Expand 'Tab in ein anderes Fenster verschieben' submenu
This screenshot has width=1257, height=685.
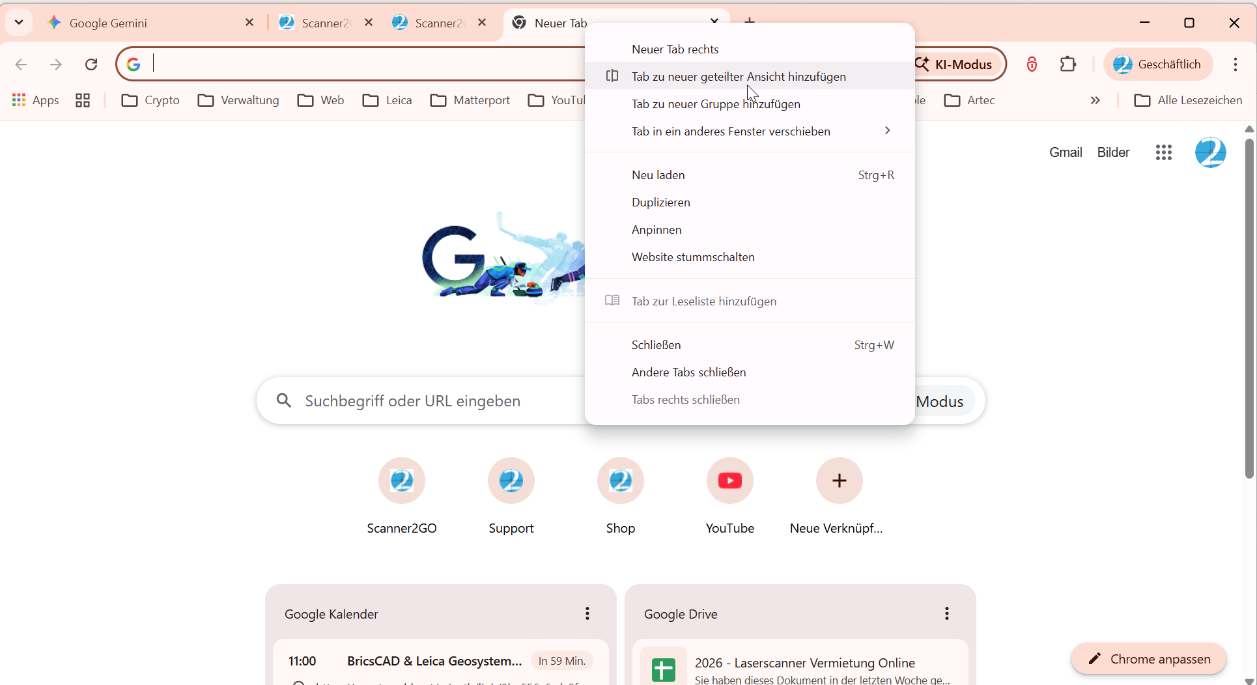click(750, 132)
